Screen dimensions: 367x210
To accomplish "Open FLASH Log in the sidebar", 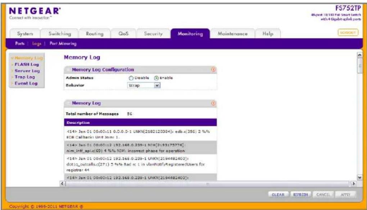I will click(x=27, y=64).
